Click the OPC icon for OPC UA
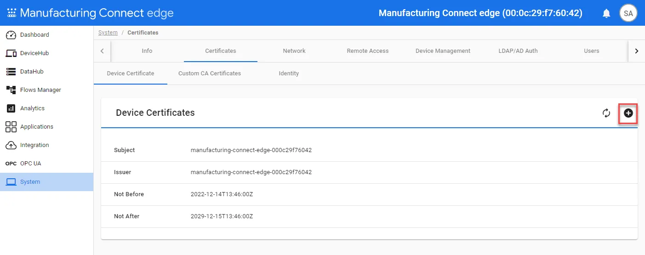 pyautogui.click(x=11, y=164)
